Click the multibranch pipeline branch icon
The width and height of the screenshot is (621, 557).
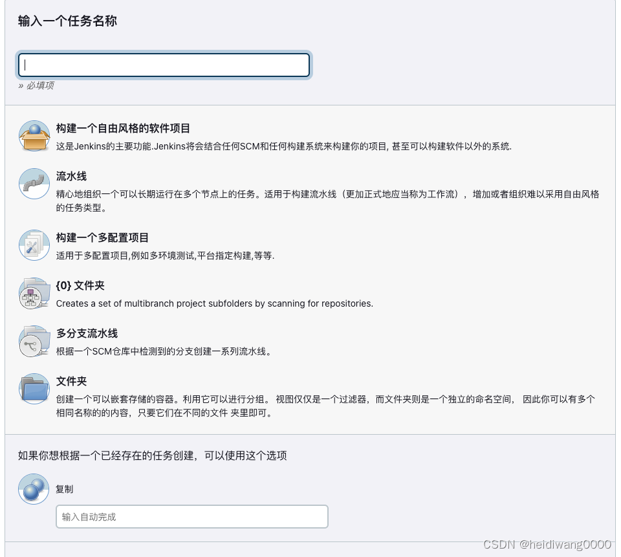click(34, 341)
